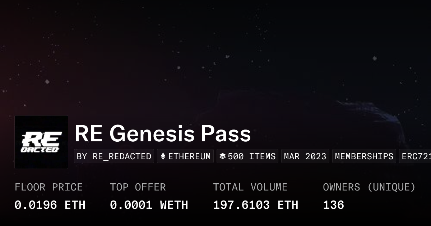The width and height of the screenshot is (431, 226).
Task: Select the 0.0001 WETH top offer value
Action: point(149,205)
